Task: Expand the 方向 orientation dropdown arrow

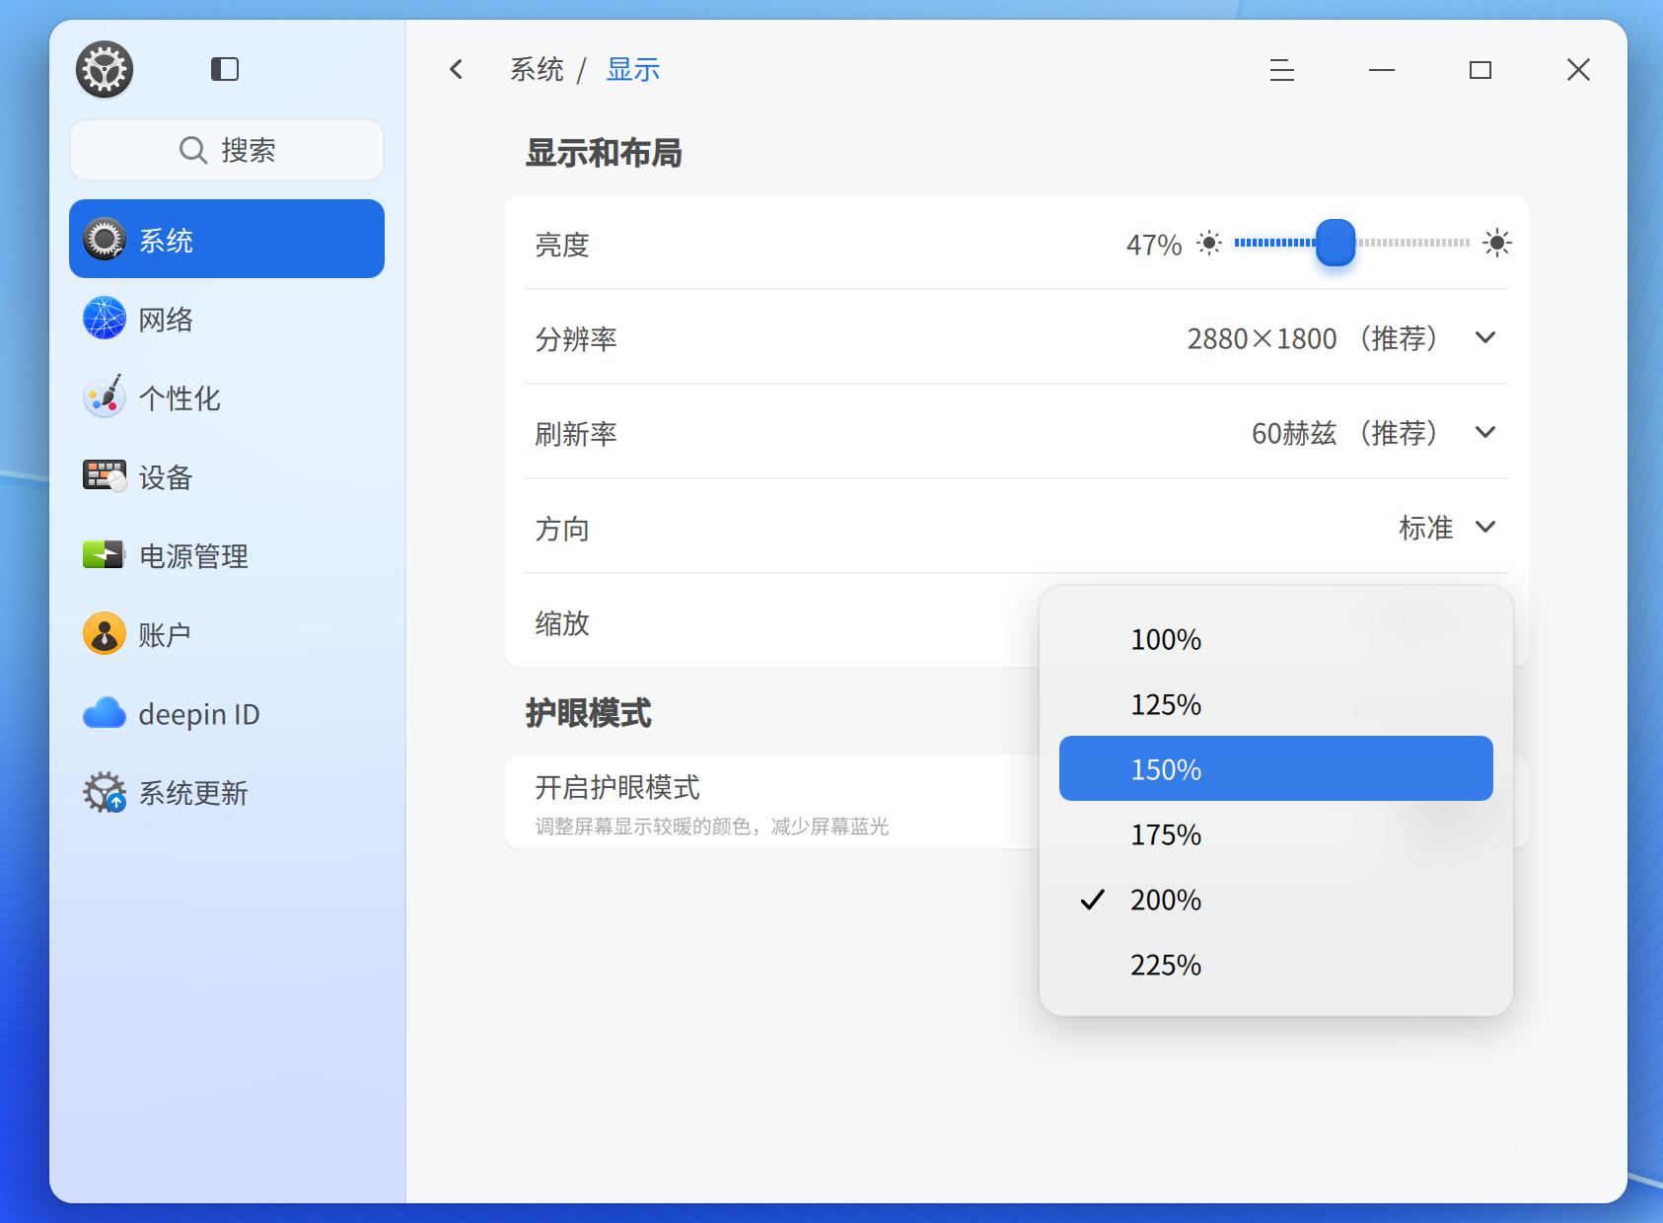Action: [x=1485, y=528]
